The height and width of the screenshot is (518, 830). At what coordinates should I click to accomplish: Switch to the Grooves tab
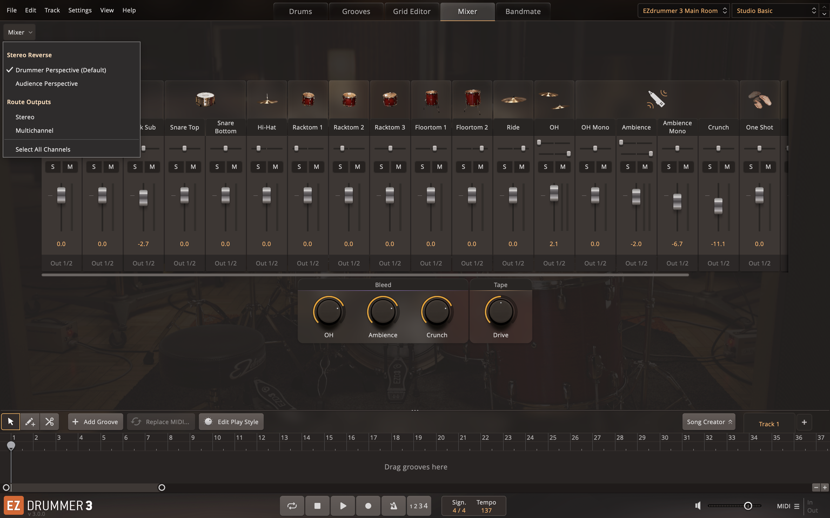356,11
